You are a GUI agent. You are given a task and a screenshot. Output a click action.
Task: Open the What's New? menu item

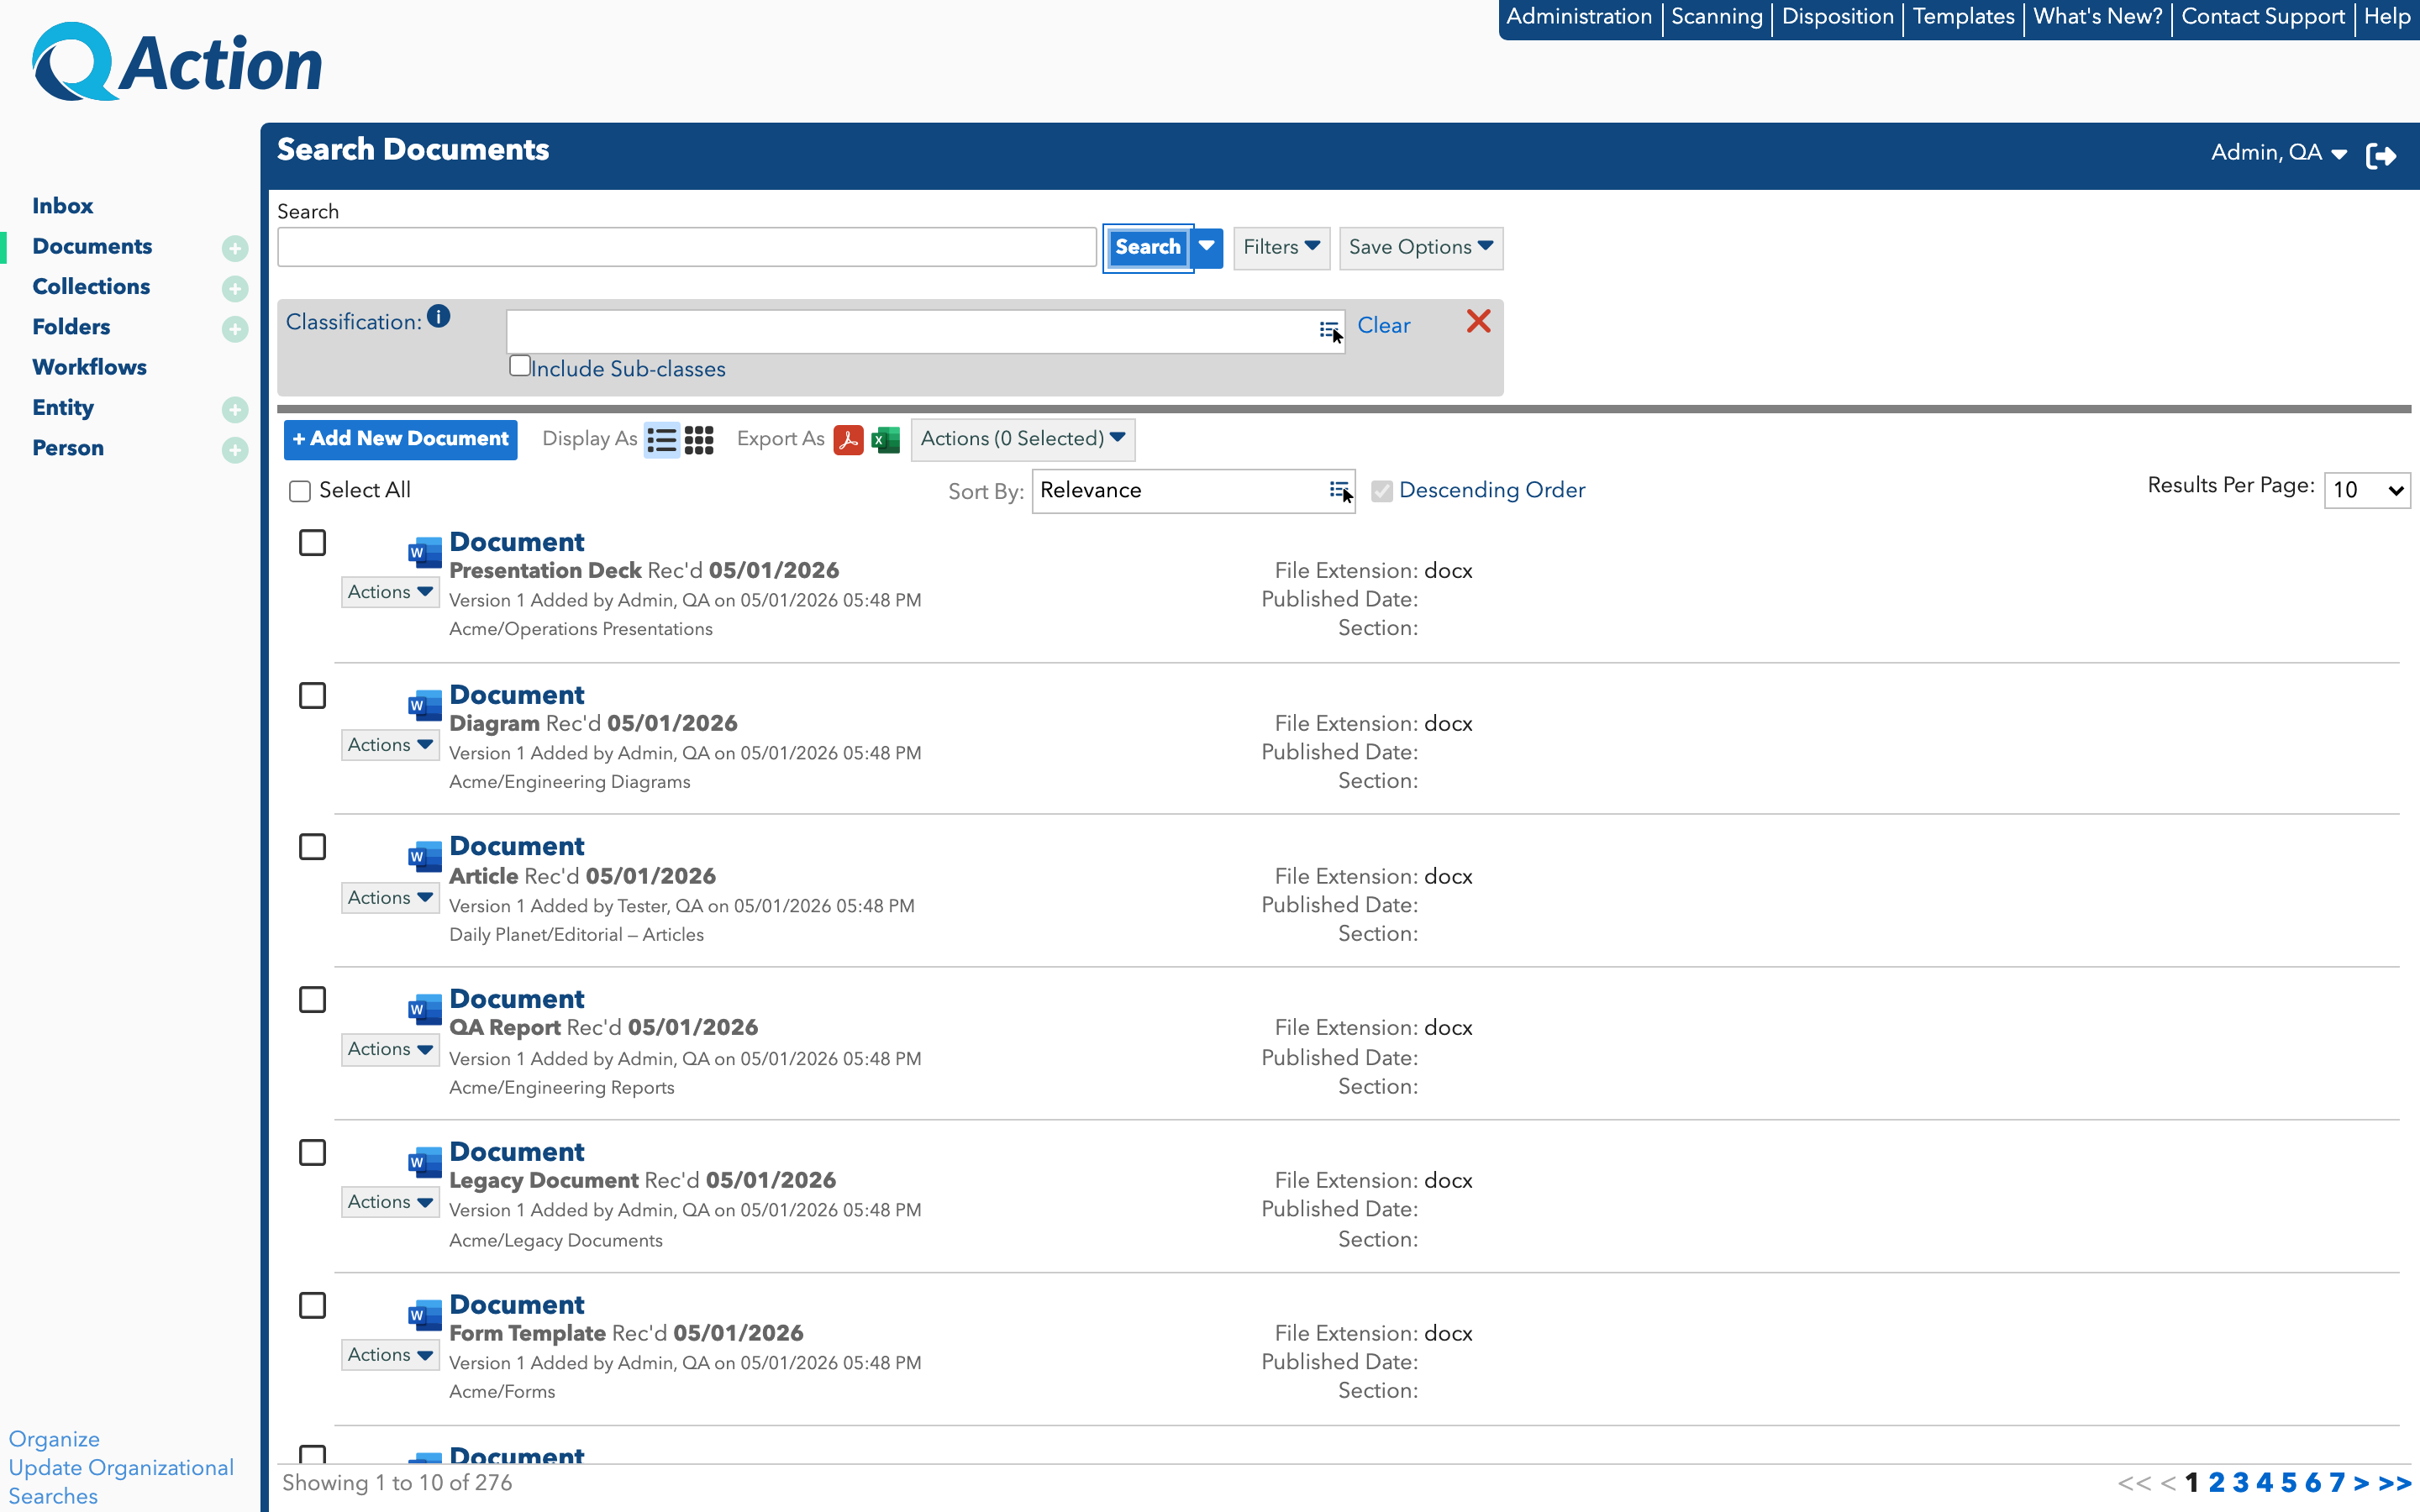coord(2098,17)
